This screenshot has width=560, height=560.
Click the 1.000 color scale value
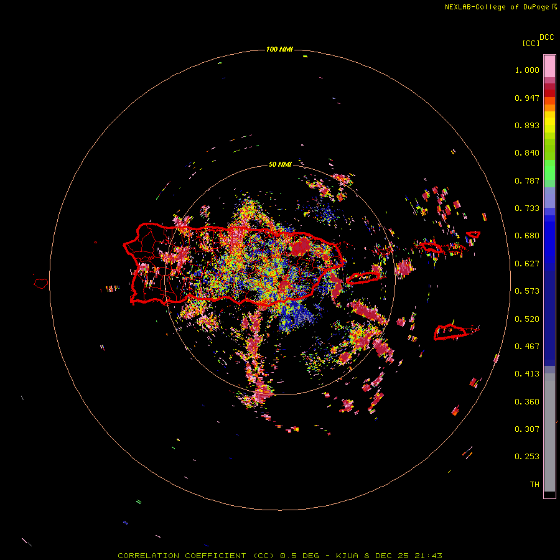click(x=527, y=70)
